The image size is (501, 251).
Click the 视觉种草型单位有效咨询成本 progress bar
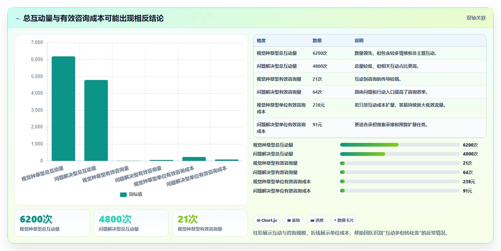400,182
